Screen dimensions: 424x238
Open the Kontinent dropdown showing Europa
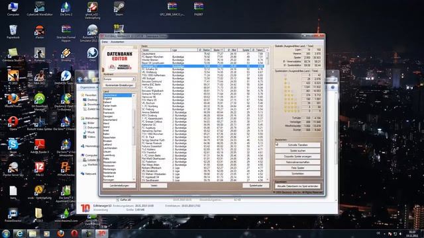pyautogui.click(x=119, y=79)
